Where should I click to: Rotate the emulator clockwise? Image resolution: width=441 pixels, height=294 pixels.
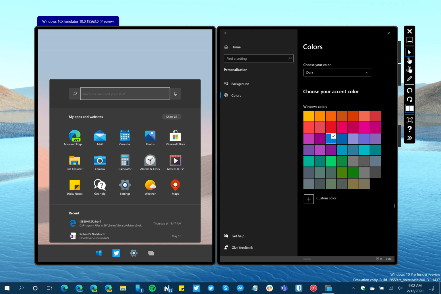point(409,99)
